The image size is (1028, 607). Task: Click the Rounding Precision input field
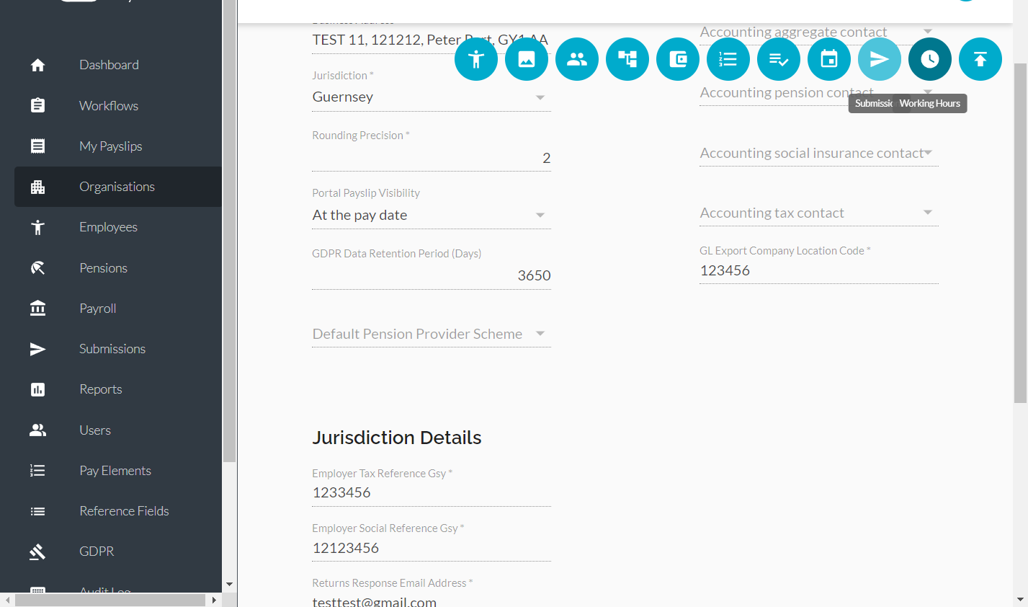pyautogui.click(x=432, y=158)
